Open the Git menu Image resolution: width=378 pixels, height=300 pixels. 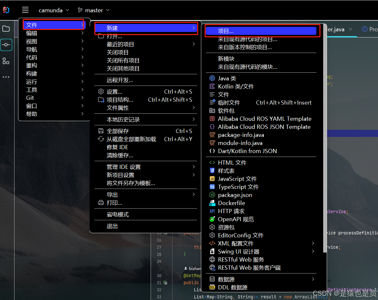tap(54, 98)
